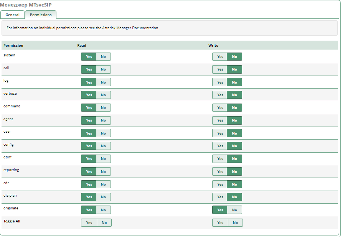Set command Write permission to Yes

tap(220, 108)
